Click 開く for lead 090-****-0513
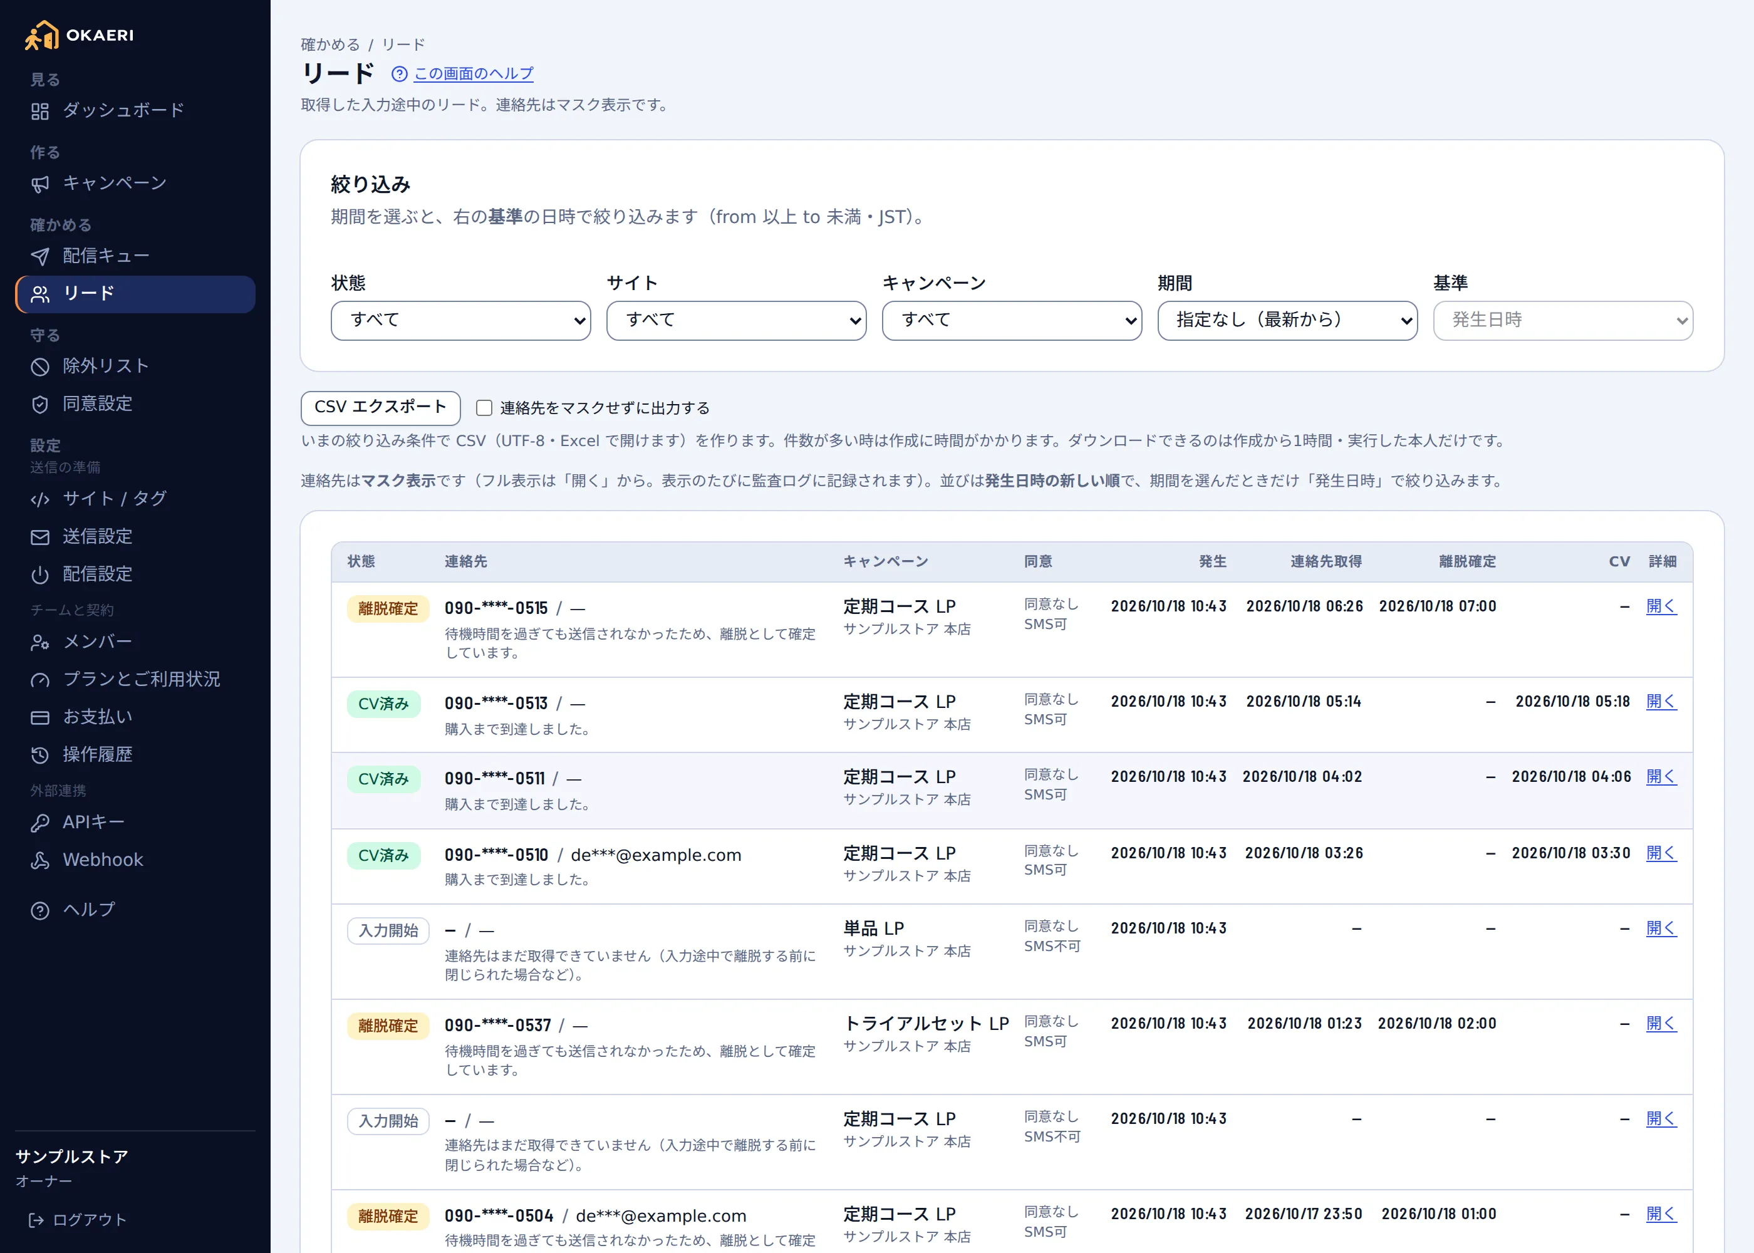This screenshot has width=1754, height=1253. tap(1661, 701)
